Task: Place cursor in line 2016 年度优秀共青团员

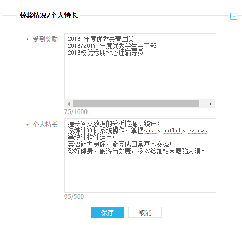Action: (101, 39)
